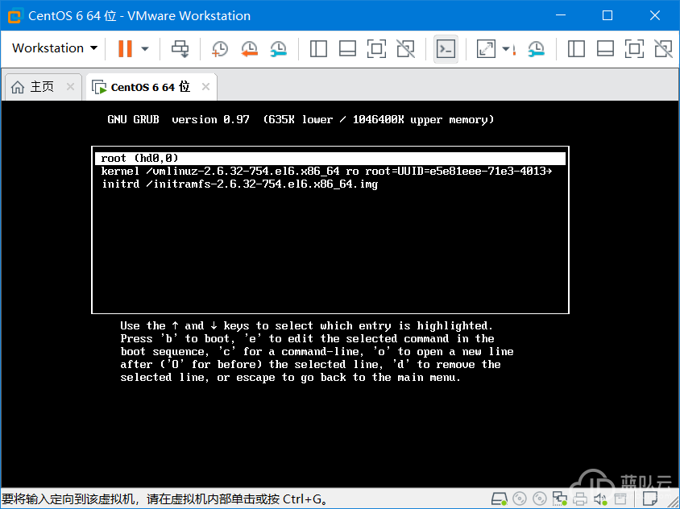
Task: Minimize the VMware Workstation window
Action: [x=561, y=15]
